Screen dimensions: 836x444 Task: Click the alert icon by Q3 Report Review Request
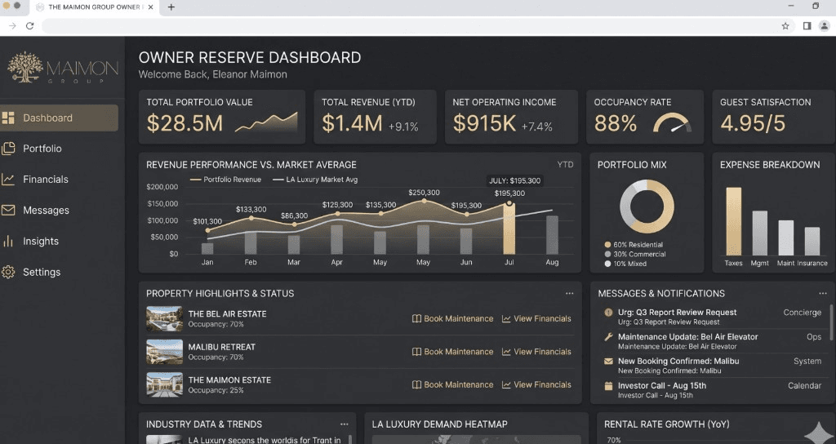tap(608, 313)
